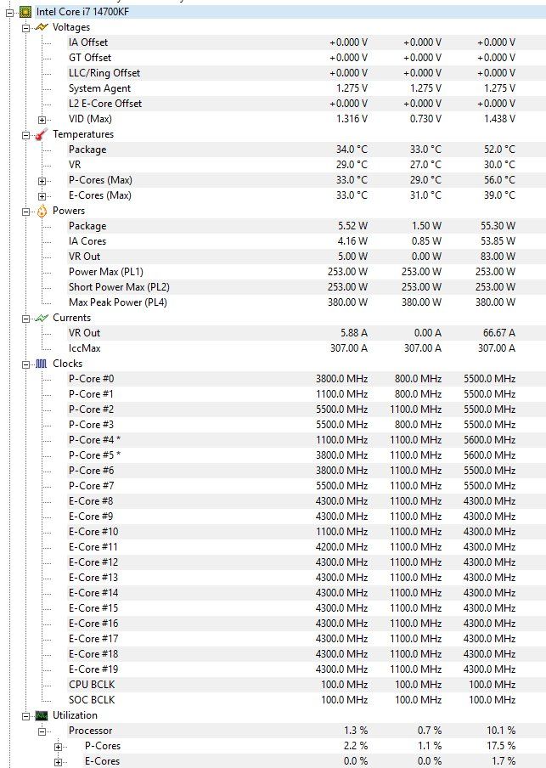Collapse the Voltages section
Image resolution: width=546 pixels, height=768 pixels.
point(26,28)
